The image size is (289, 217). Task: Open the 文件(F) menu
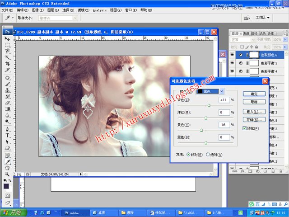pos(7,10)
